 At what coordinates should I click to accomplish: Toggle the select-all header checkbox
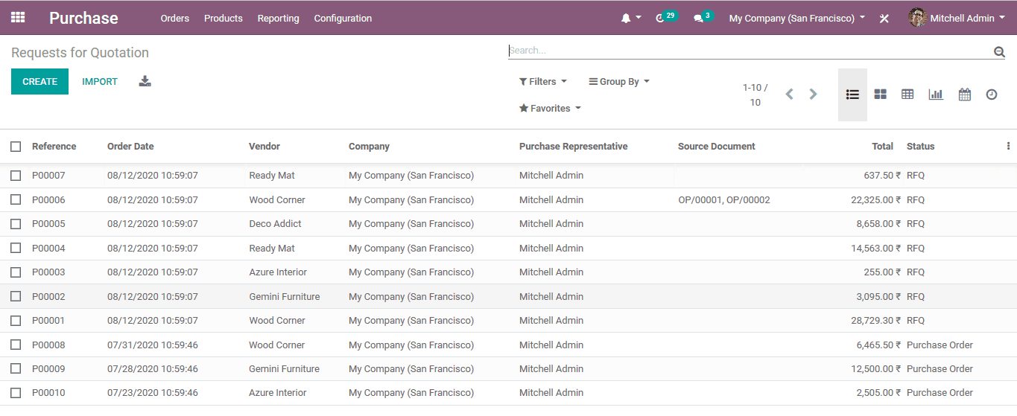click(x=16, y=147)
